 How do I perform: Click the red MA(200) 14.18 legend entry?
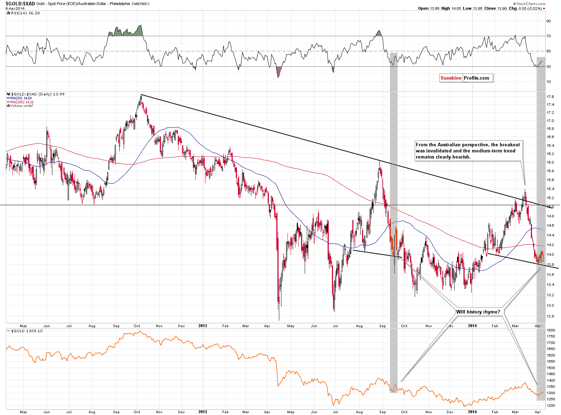tap(20, 102)
